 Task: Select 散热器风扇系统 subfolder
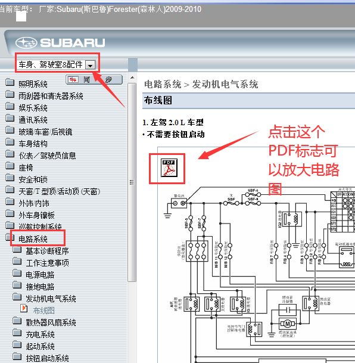tap(51, 322)
